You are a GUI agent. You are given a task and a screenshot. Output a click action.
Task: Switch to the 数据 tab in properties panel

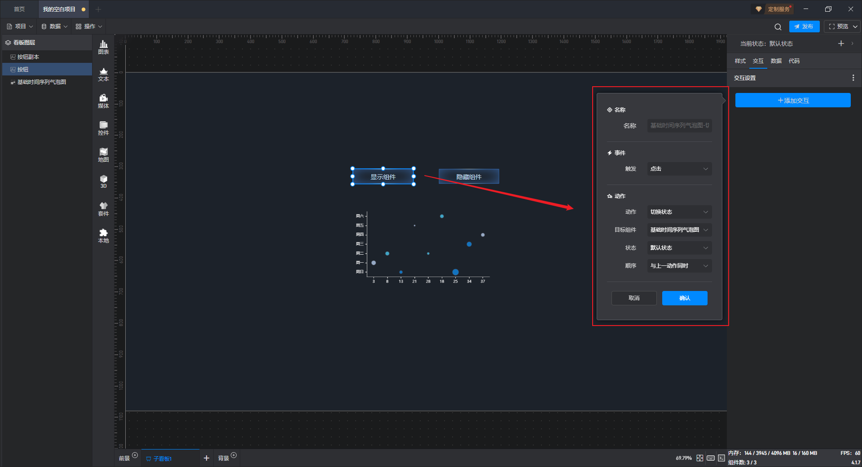[x=776, y=61]
